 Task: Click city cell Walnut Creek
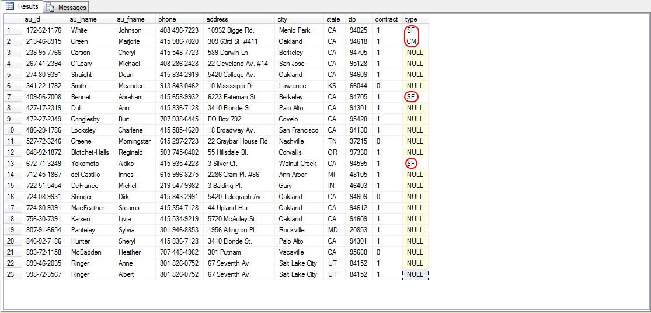pyautogui.click(x=300, y=163)
